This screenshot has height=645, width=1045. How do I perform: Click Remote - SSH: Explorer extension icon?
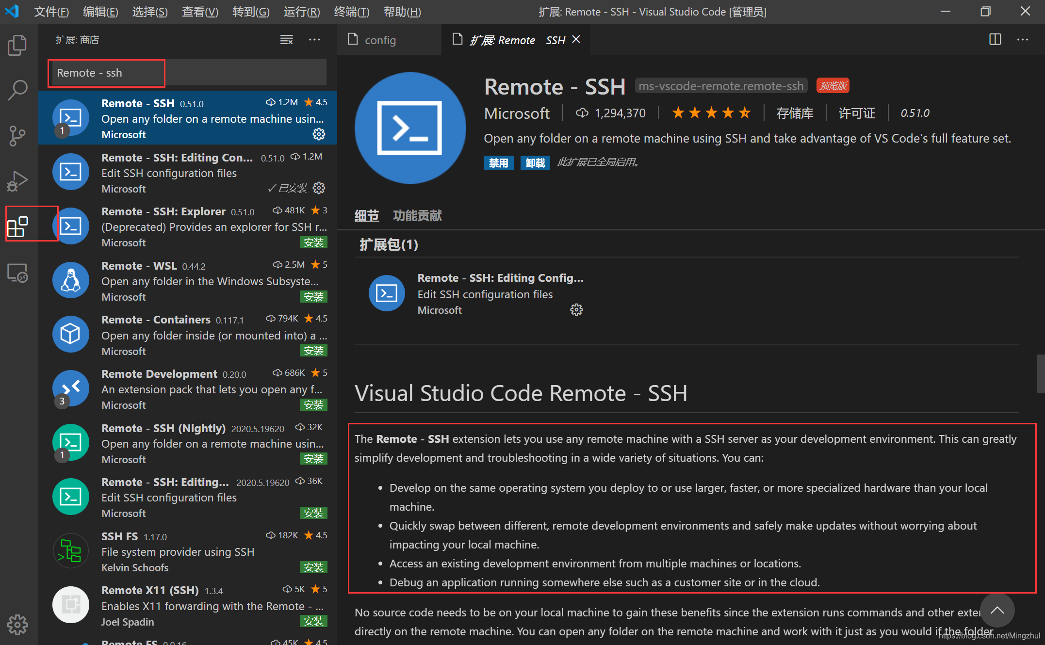pos(70,226)
